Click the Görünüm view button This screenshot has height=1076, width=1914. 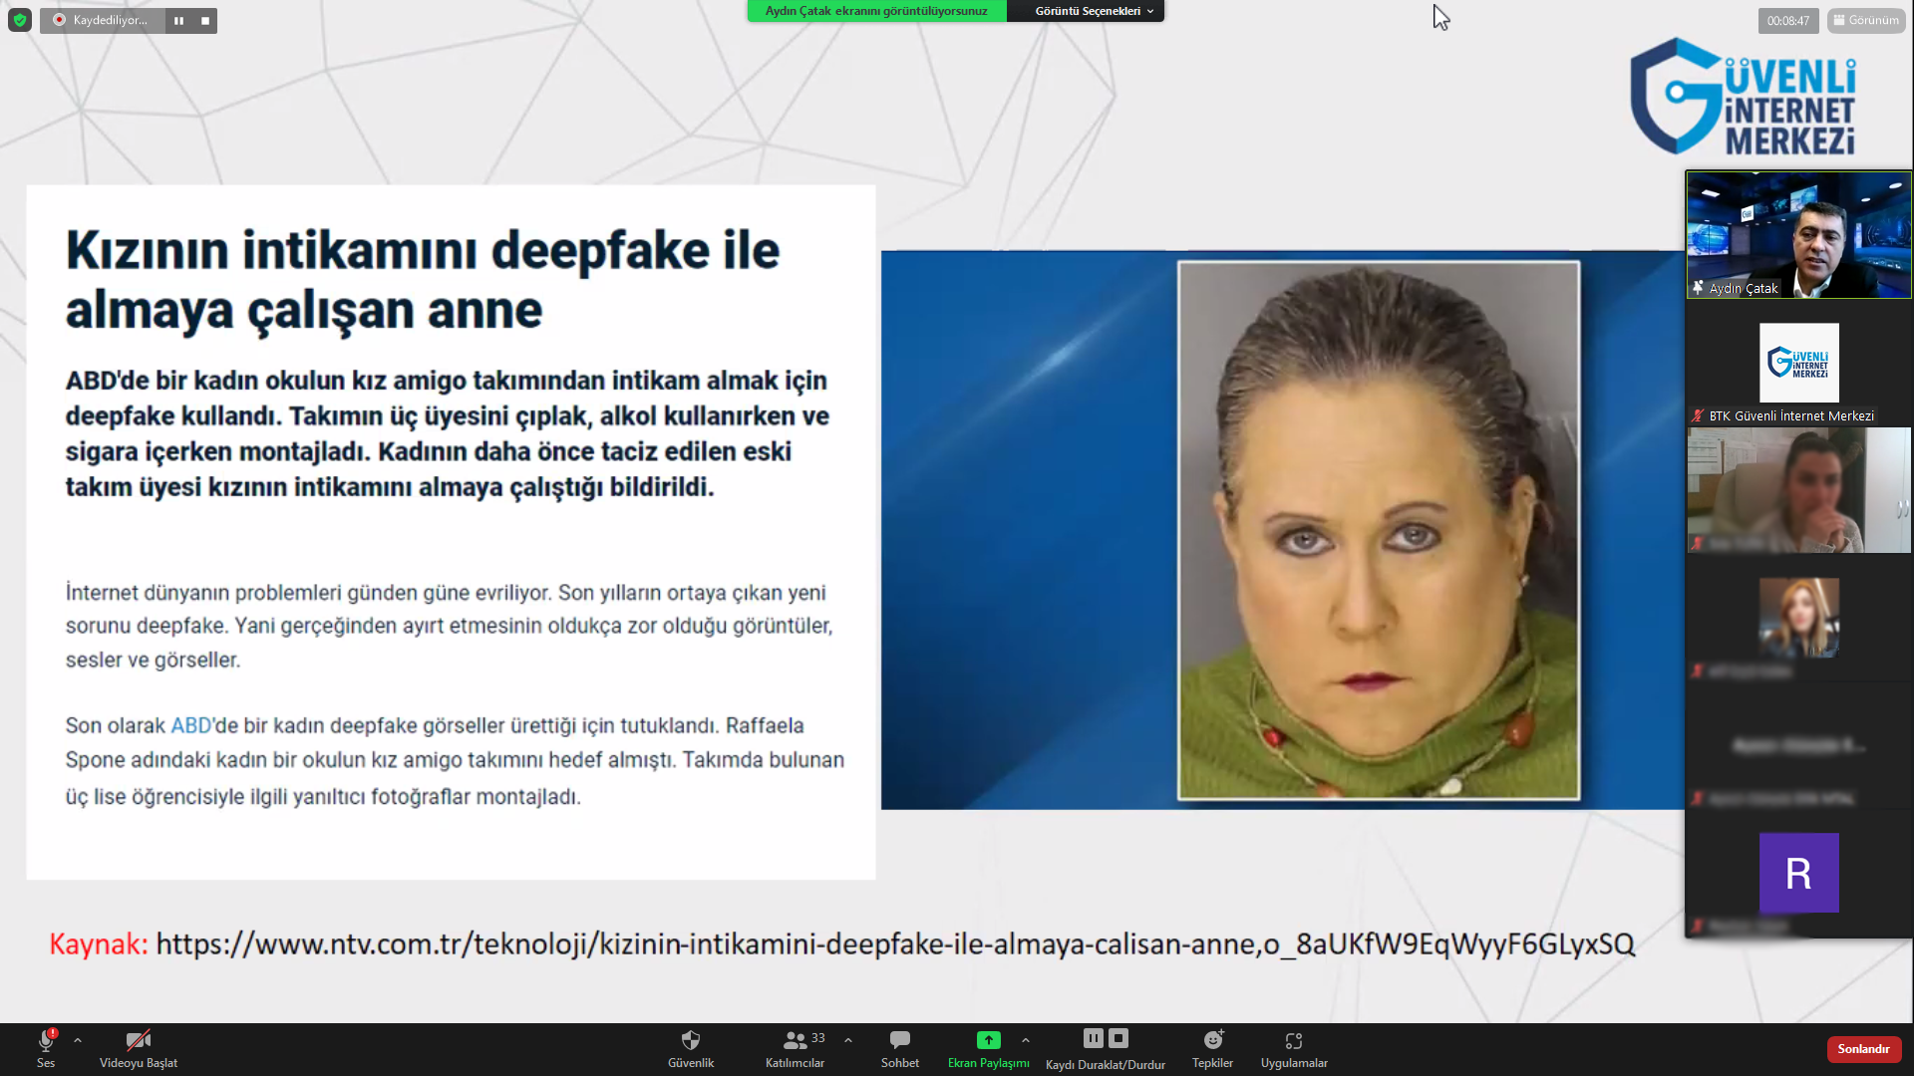1866,20
